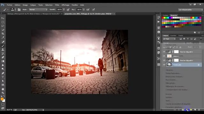The height and width of the screenshot is (114, 204).
Task: Choose Filtre photo... from adjustment menu
Action: (171, 83)
